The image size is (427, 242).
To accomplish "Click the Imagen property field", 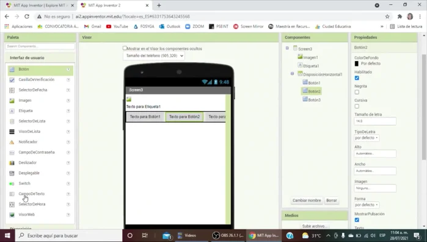I will [375, 188].
